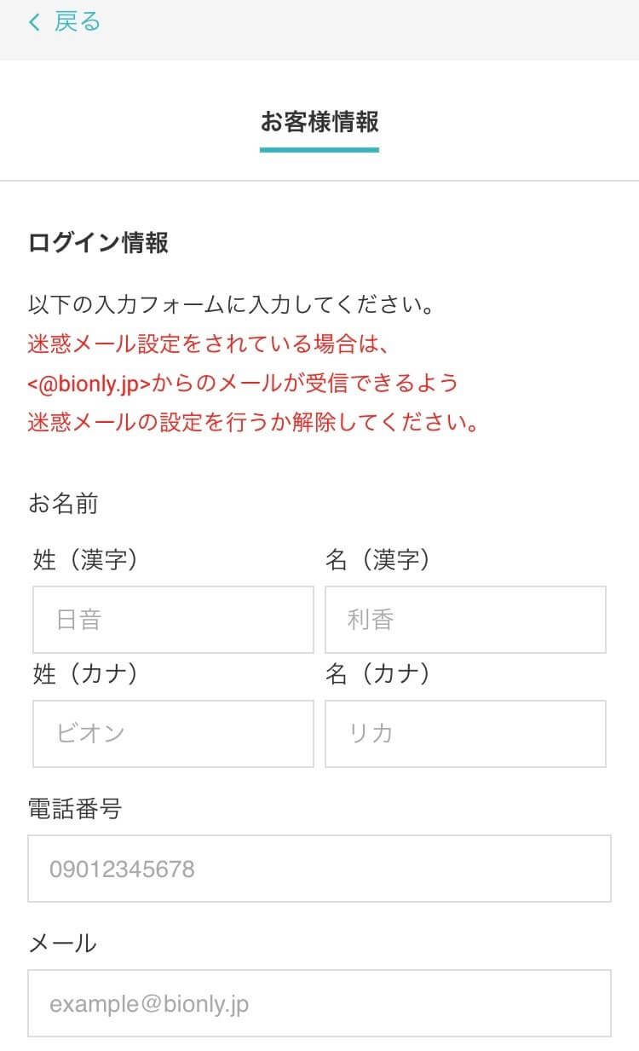Tap the back chevron arrow icon
This screenshot has width=639, height=1051.
(x=34, y=23)
